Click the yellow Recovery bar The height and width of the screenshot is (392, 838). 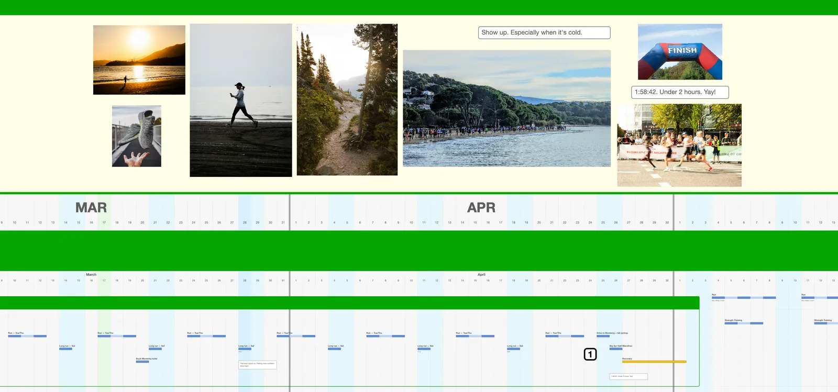click(x=654, y=362)
